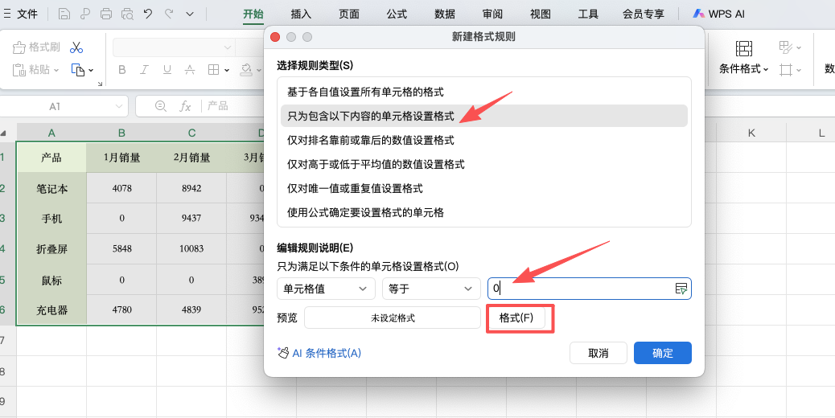This screenshot has height=418, width=835.
Task: Switch to the 工具 tab
Action: (x=588, y=14)
